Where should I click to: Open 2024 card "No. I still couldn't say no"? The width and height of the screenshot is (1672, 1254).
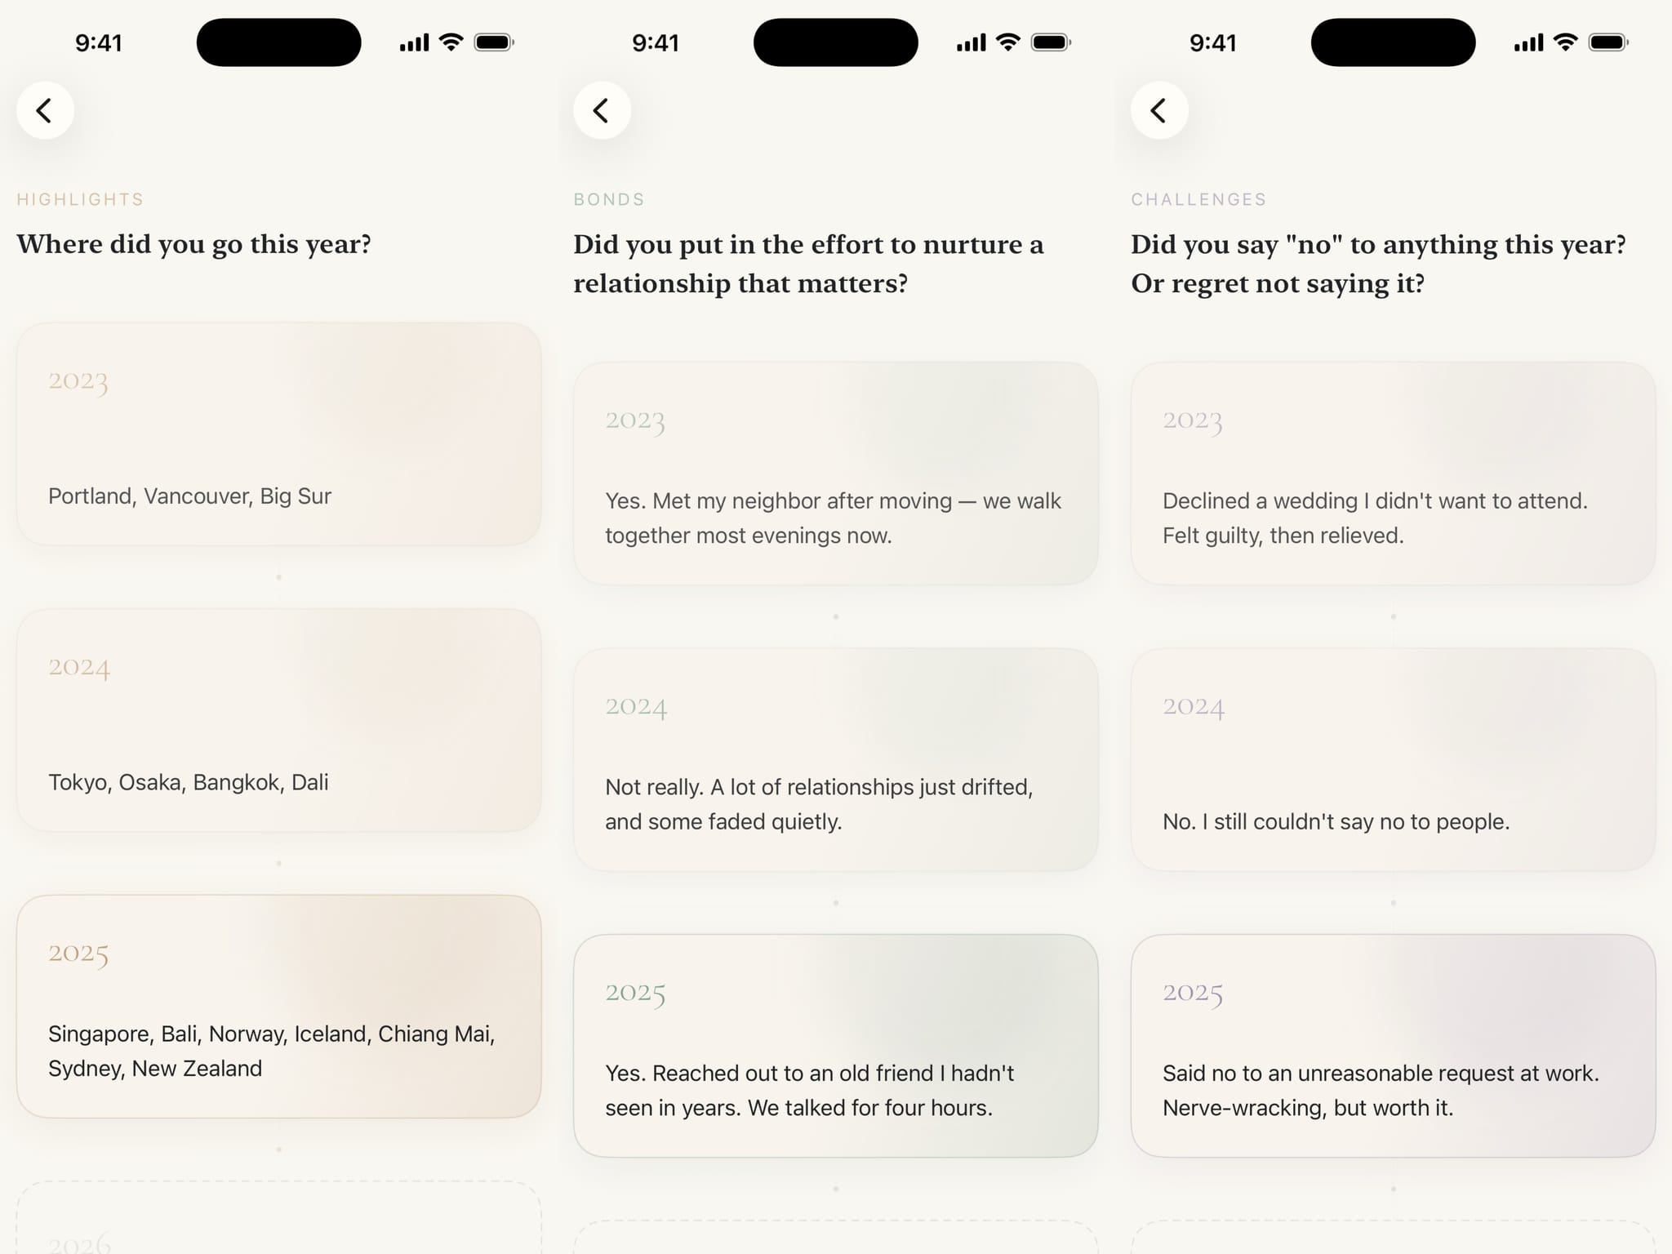tap(1393, 759)
